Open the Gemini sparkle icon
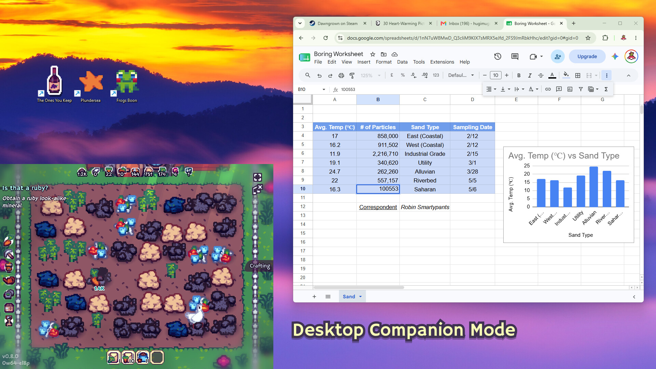Screen dimensions: 656x369 click(x=615, y=56)
